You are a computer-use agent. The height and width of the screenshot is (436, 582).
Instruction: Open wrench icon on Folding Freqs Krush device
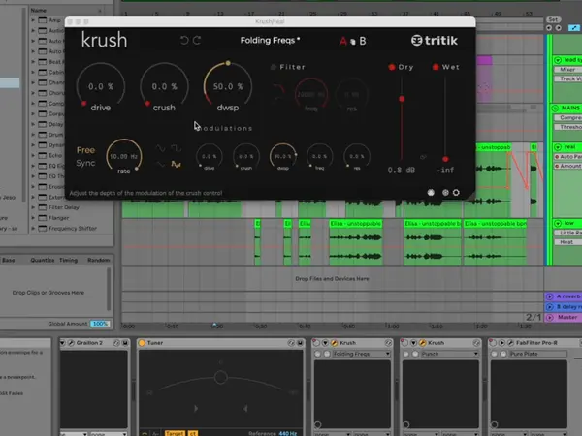coord(334,343)
